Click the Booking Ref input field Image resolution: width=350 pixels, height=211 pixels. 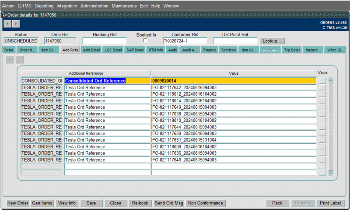coord(105,41)
